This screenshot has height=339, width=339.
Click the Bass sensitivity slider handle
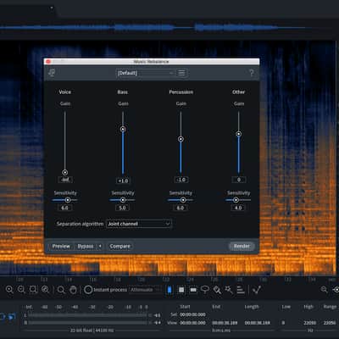pos(123,200)
